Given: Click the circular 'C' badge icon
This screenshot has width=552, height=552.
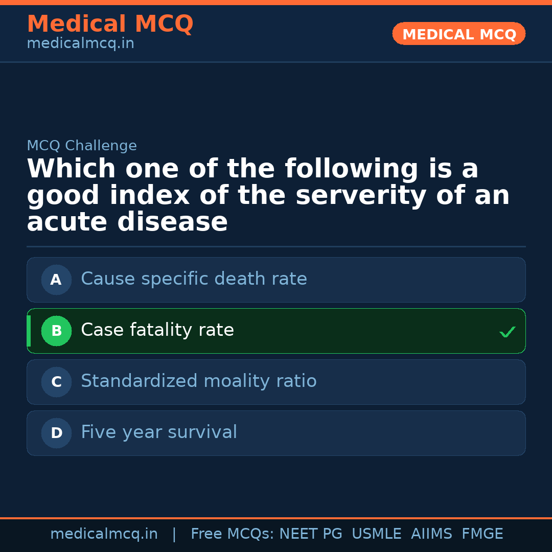Looking at the screenshot, I should [56, 382].
